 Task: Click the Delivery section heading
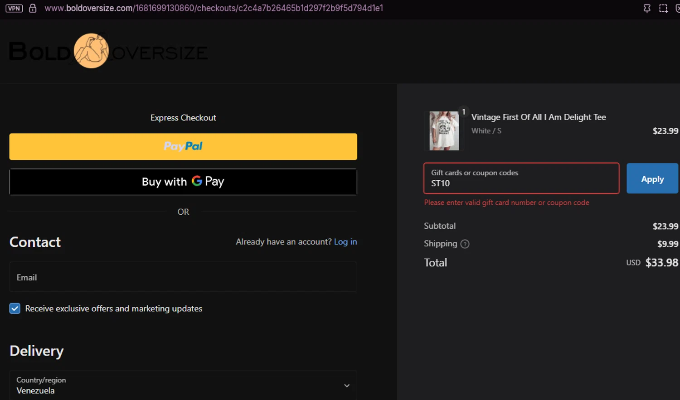coord(36,351)
